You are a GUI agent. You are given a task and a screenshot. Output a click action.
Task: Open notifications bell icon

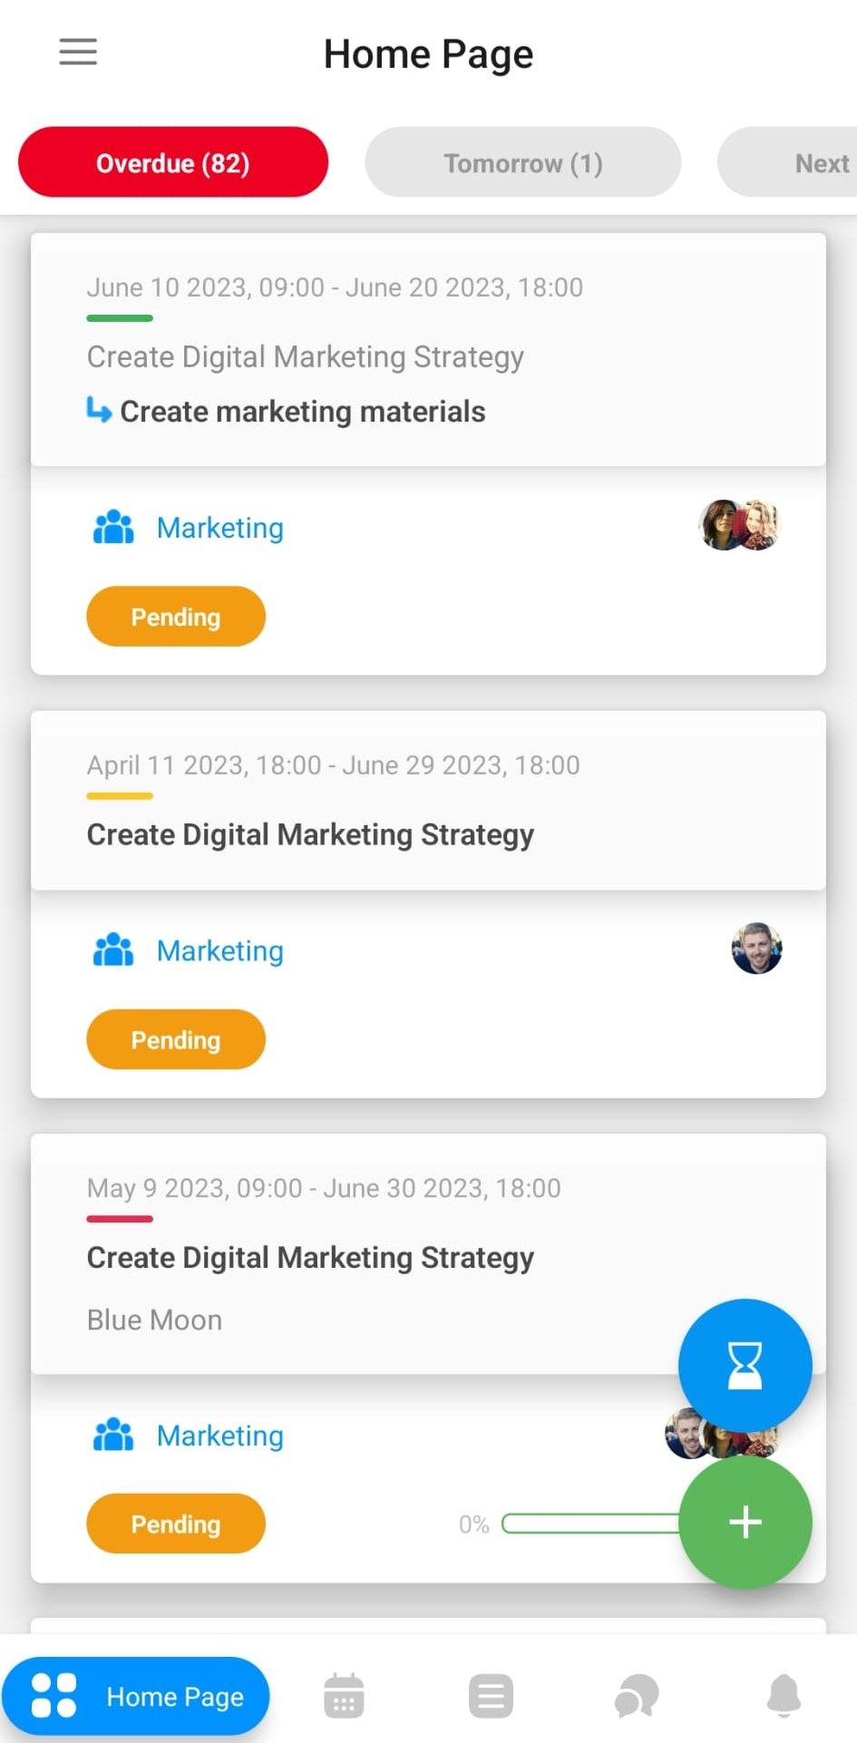coord(784,1696)
